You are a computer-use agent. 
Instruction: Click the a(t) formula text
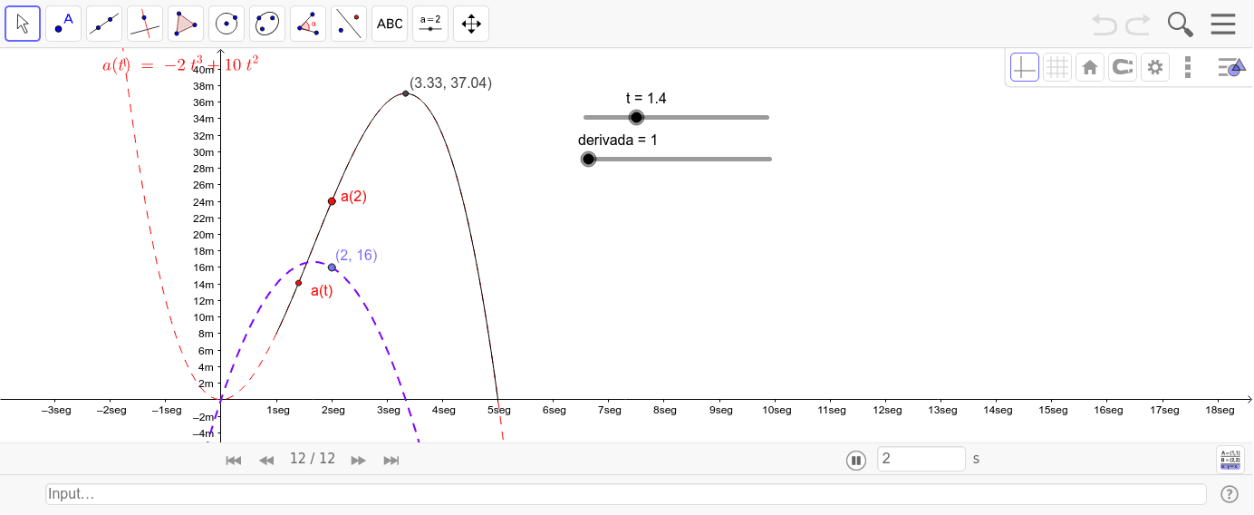pyautogui.click(x=180, y=65)
